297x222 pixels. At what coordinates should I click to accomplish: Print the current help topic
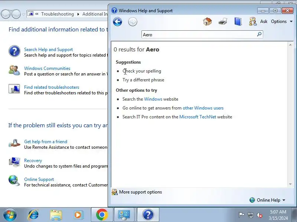pos(222,21)
